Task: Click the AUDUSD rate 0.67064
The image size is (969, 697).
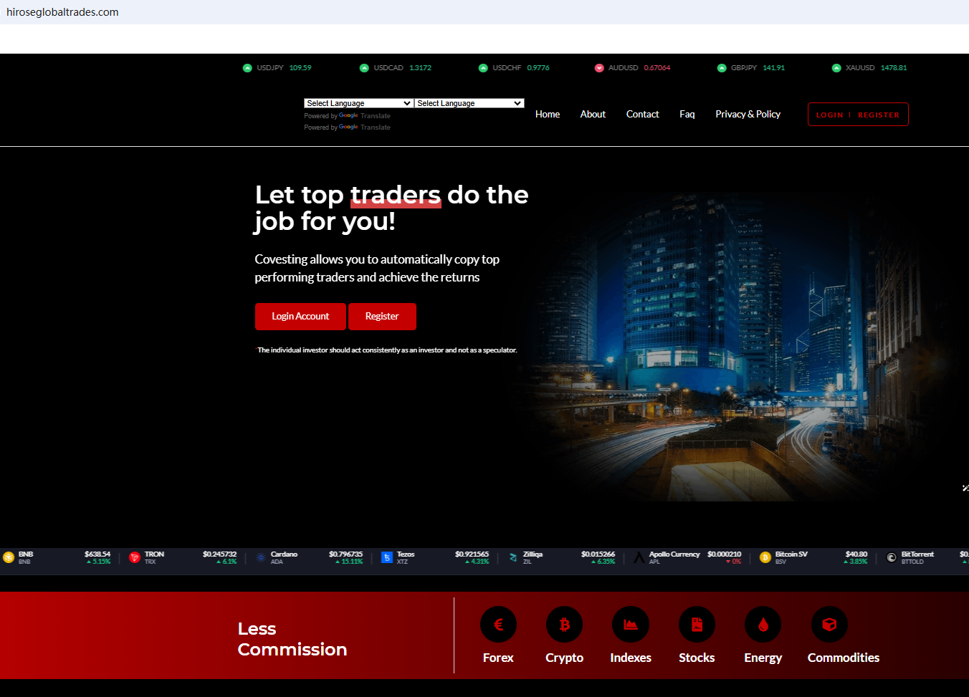Action: [657, 68]
